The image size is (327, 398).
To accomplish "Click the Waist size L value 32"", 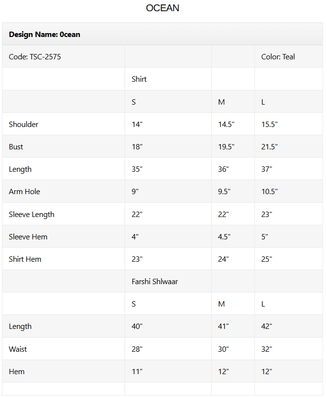I will click(x=267, y=349).
